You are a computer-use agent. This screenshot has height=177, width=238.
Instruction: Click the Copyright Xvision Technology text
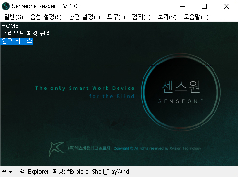point(157,148)
